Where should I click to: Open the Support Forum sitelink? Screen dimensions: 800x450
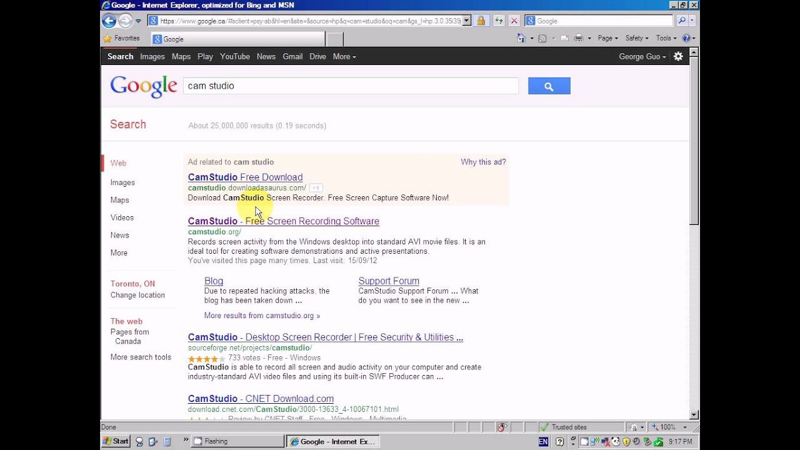pos(389,281)
